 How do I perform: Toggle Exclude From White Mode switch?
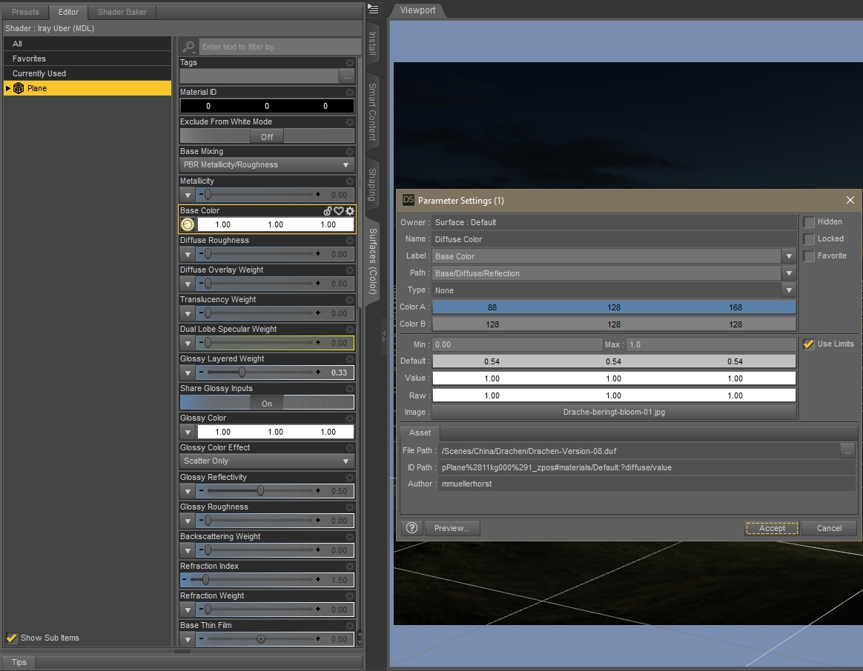tap(267, 136)
